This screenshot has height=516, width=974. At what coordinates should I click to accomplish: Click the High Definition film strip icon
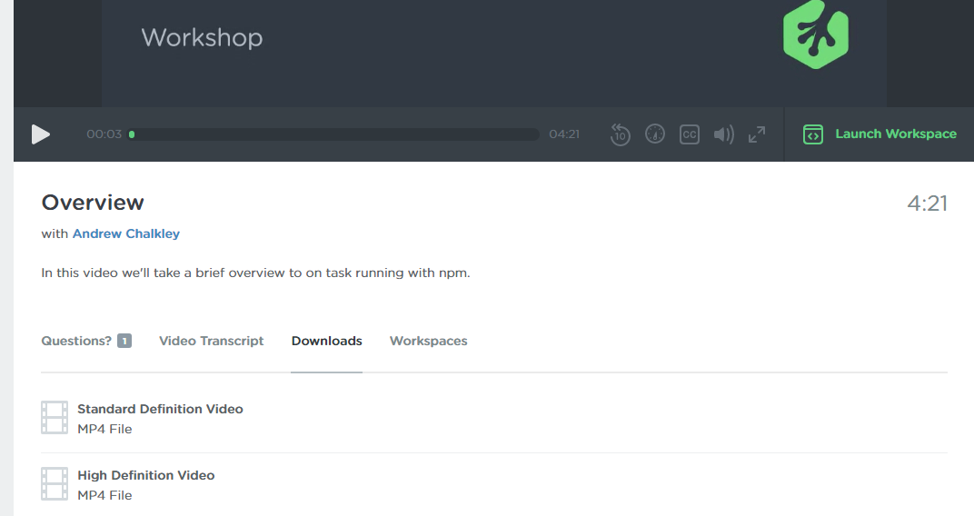coord(55,484)
